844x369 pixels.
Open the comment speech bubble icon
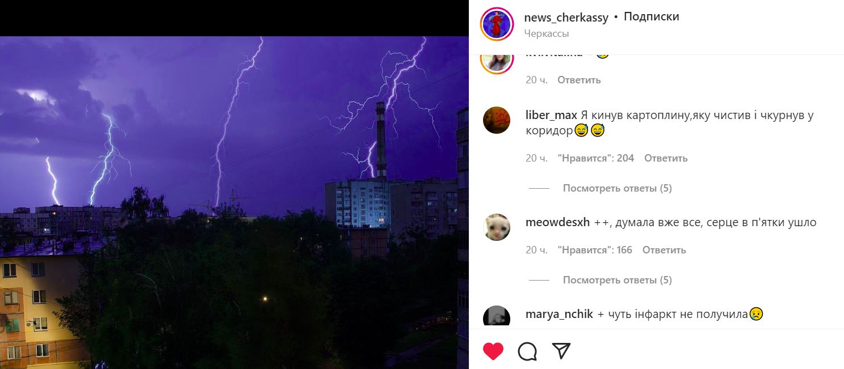pyautogui.click(x=527, y=351)
